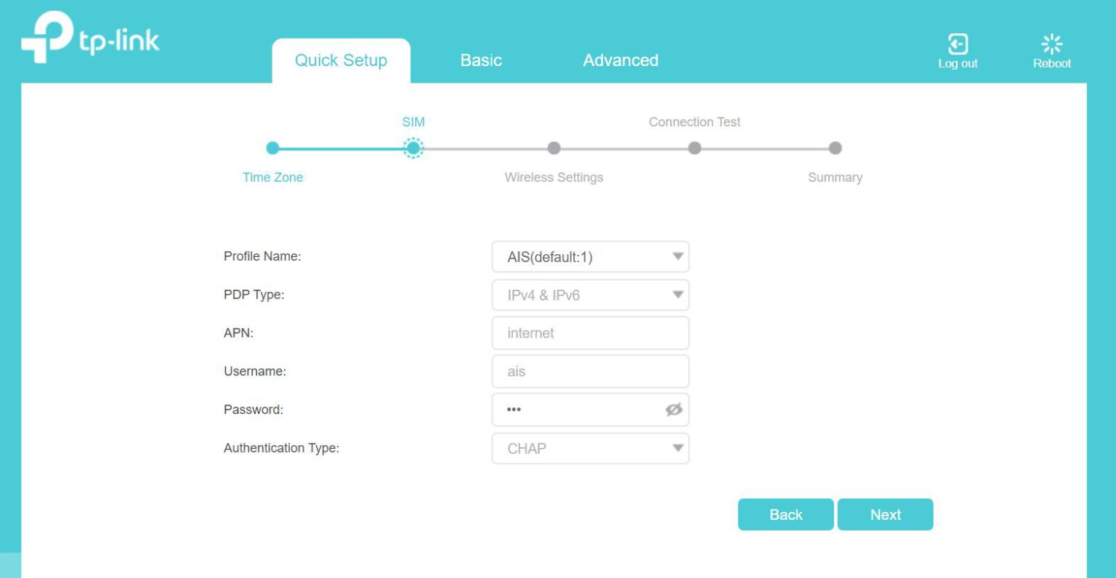The image size is (1116, 578).
Task: Focus the Username text field
Action: click(x=590, y=372)
